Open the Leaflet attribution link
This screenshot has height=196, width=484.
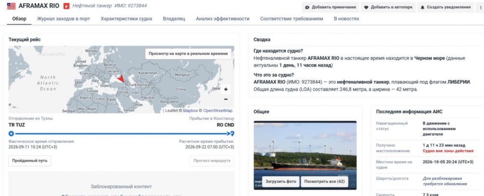(171, 110)
